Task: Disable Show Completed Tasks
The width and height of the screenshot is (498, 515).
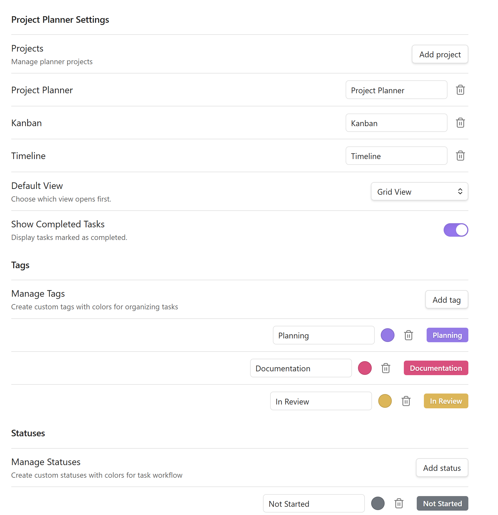Action: [456, 230]
